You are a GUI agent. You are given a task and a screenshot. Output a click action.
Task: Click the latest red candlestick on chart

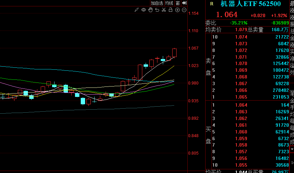click(x=174, y=53)
